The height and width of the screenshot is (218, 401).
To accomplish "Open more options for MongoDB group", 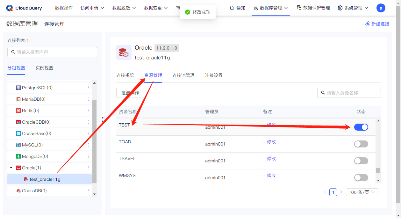I will click(x=88, y=156).
